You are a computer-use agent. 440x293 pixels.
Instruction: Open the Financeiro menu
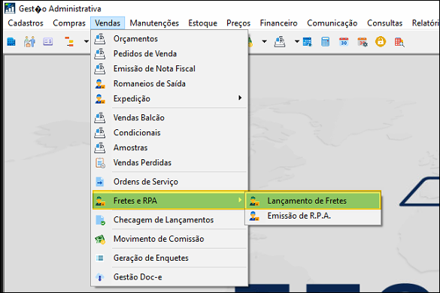click(x=278, y=23)
